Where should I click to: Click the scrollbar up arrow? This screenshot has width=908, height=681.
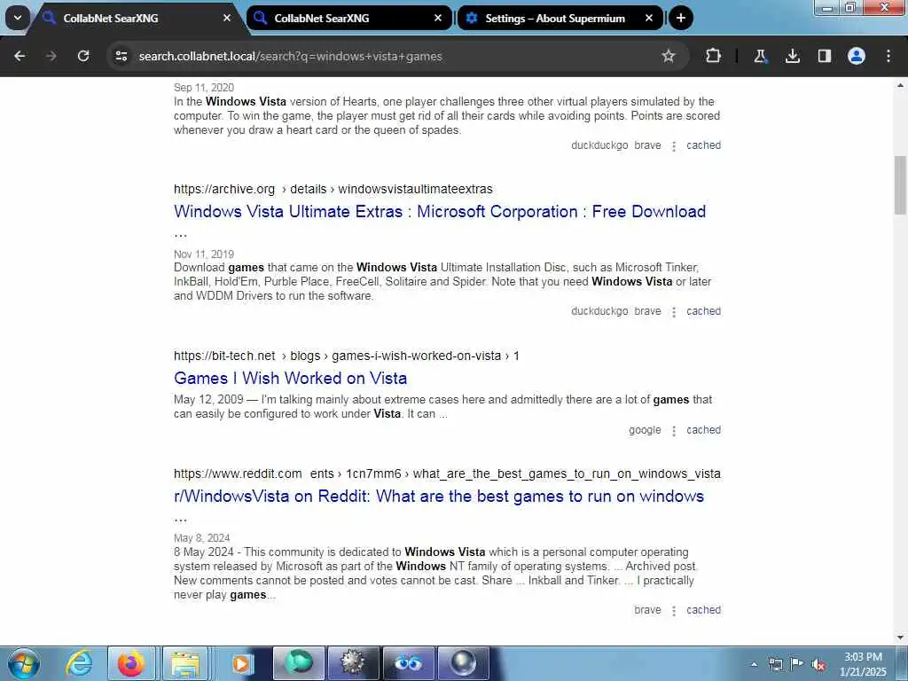click(x=900, y=85)
